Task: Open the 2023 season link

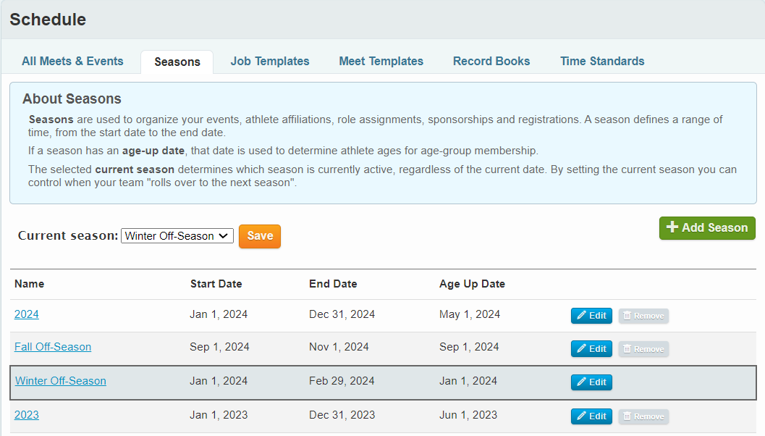Action: pos(27,415)
